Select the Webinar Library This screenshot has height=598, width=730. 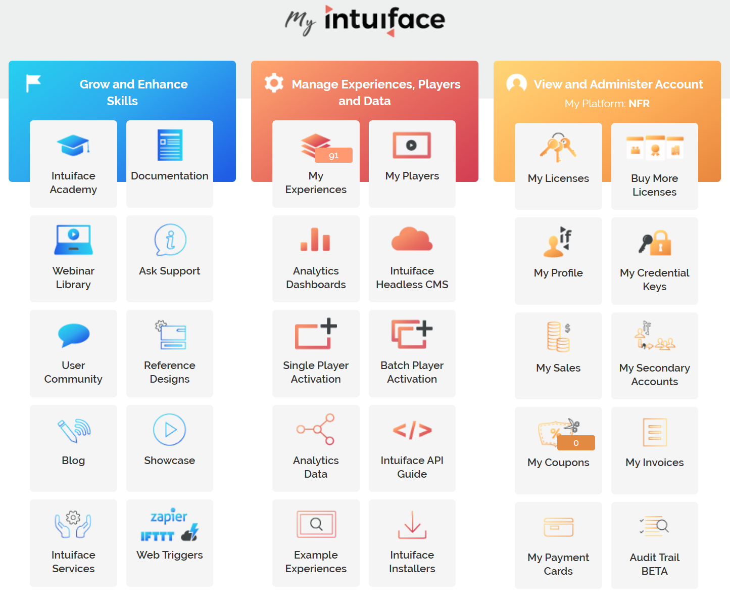click(73, 258)
